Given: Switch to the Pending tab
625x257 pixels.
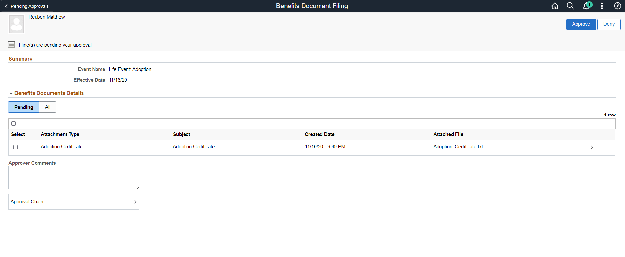Looking at the screenshot, I should tap(23, 107).
